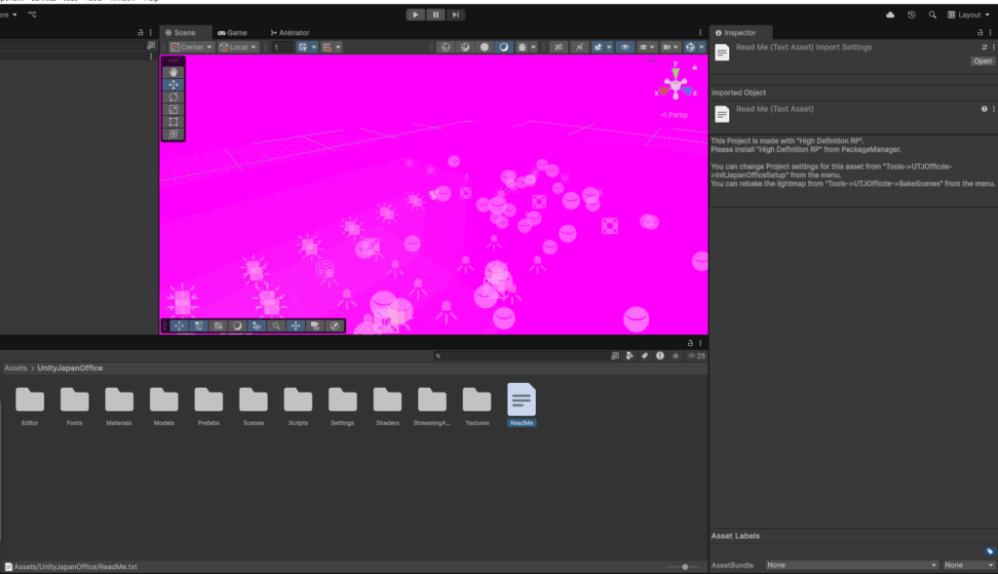This screenshot has height=574, width=998.
Task: Expand the debug draw mode dropdown arrow
Action: pos(533,47)
